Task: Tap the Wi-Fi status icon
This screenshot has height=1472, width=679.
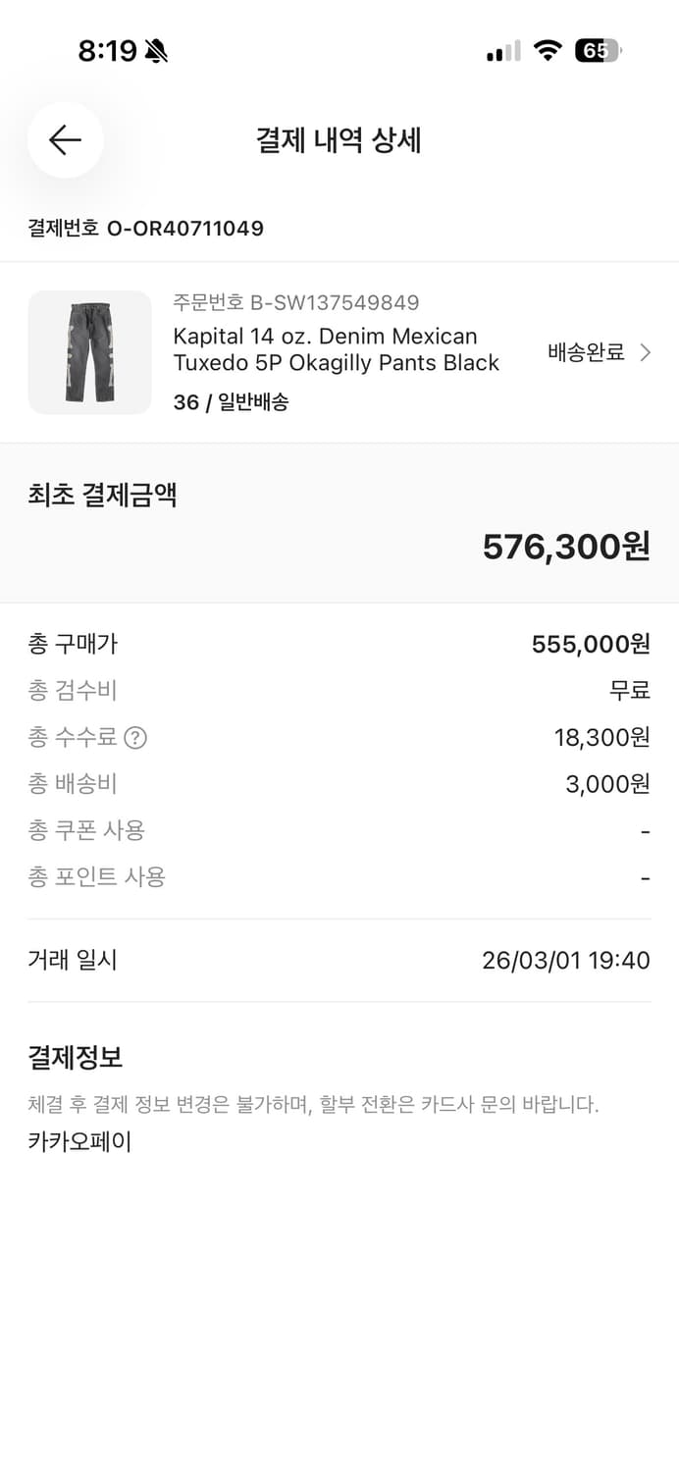Action: pyautogui.click(x=548, y=47)
